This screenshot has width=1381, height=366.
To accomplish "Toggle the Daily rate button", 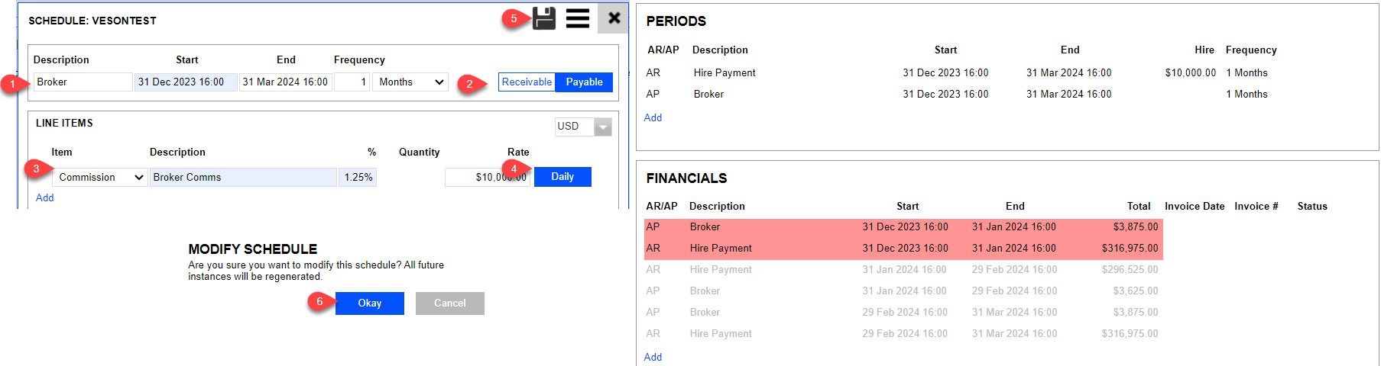I will [x=562, y=177].
